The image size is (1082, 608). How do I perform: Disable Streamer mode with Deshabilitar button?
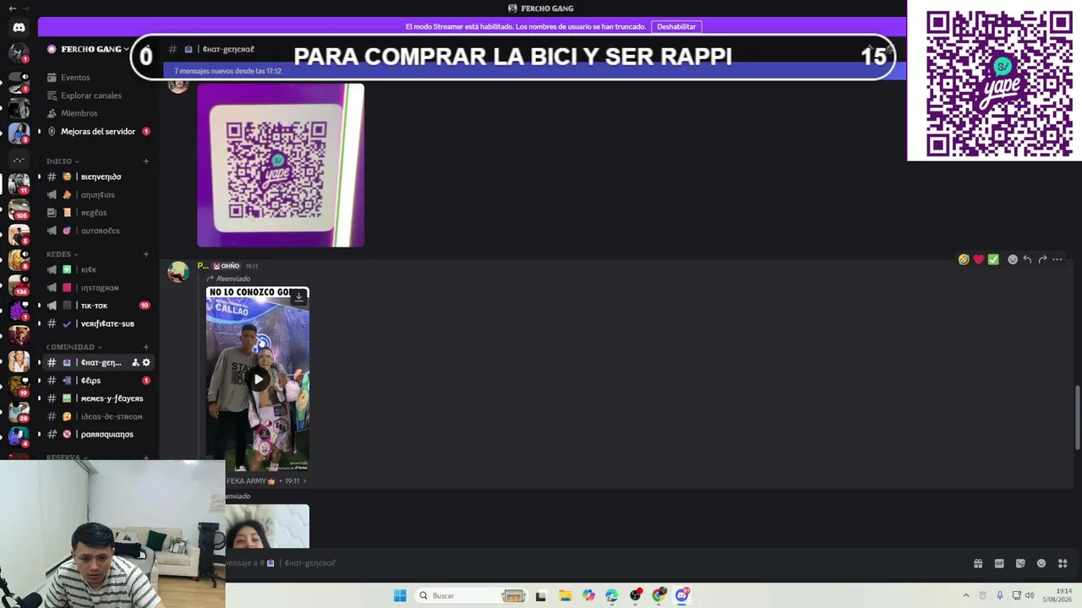pos(676,27)
